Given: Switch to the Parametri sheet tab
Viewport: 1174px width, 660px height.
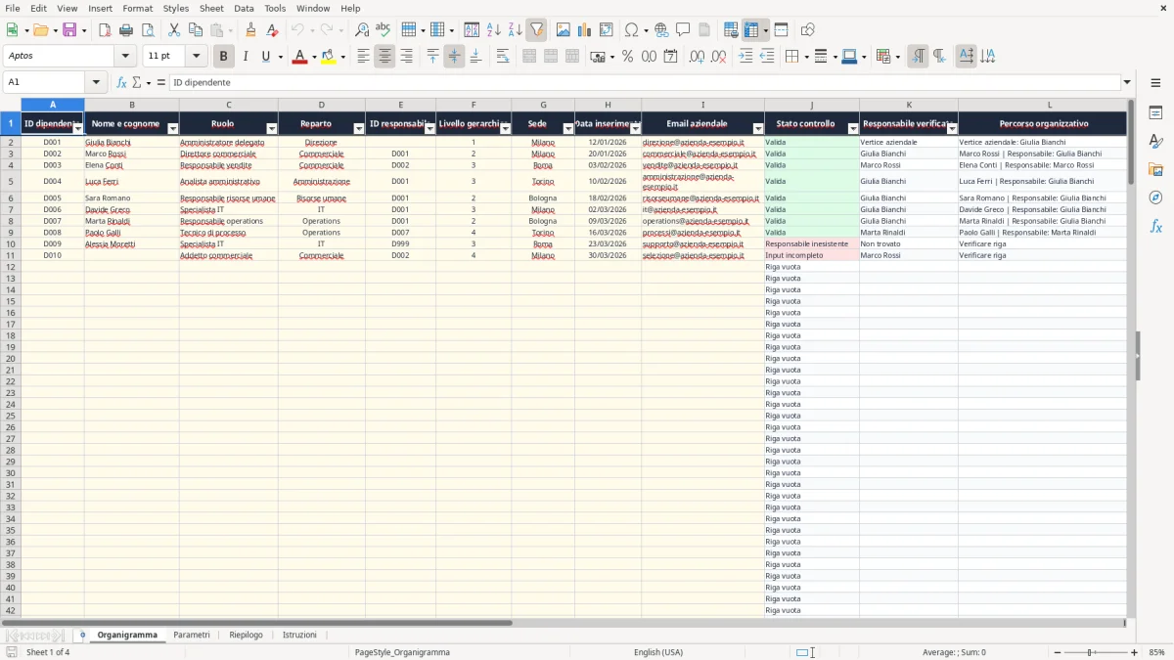Looking at the screenshot, I should pyautogui.click(x=192, y=636).
